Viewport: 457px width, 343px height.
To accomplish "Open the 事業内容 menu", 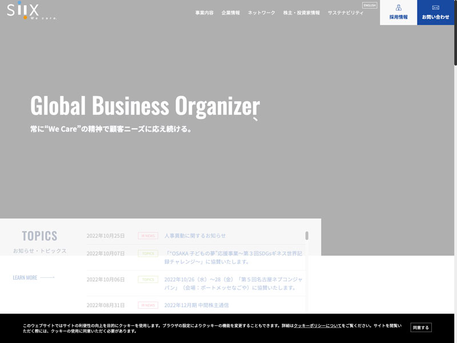I will 205,13.
